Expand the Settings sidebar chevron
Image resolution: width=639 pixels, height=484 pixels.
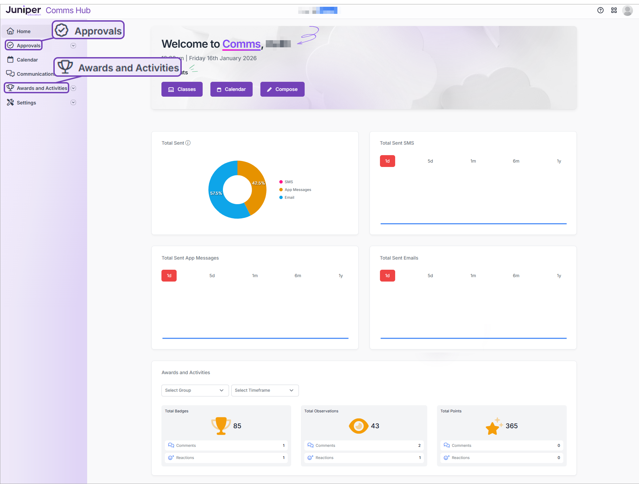click(x=73, y=102)
